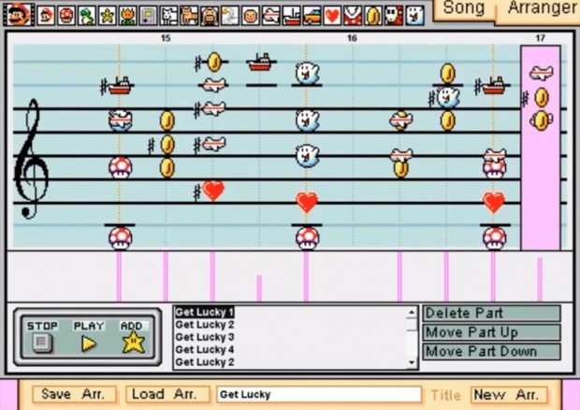This screenshot has width=580, height=410.
Task: Select the Boat instrument icon in toolbar
Action: [x=291, y=16]
